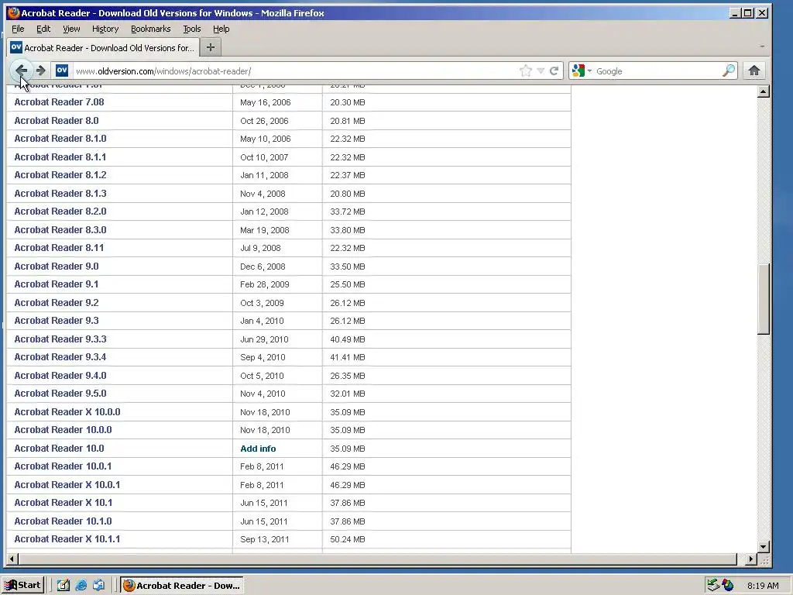Open the Acrobat Reader 8.1.1 link

click(60, 156)
